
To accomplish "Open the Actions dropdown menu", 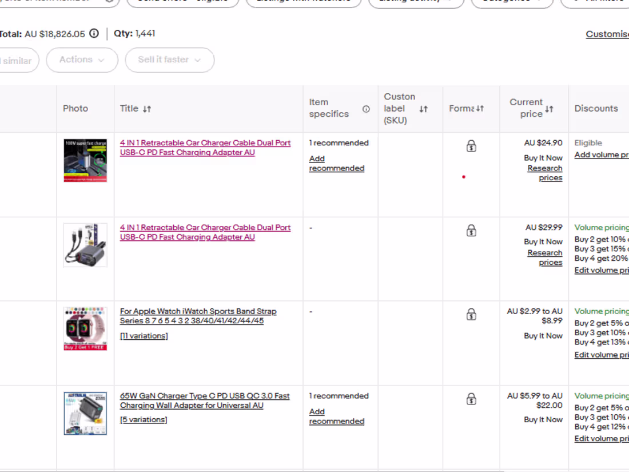I will point(82,60).
